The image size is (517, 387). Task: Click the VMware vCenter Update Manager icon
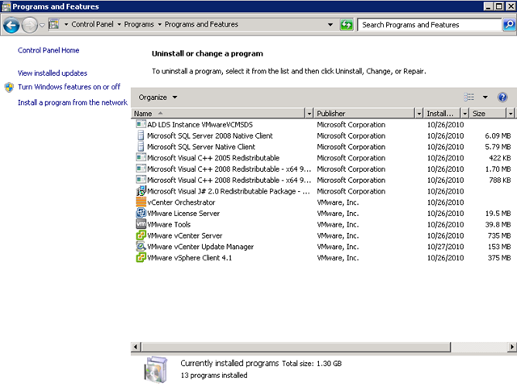click(x=141, y=247)
